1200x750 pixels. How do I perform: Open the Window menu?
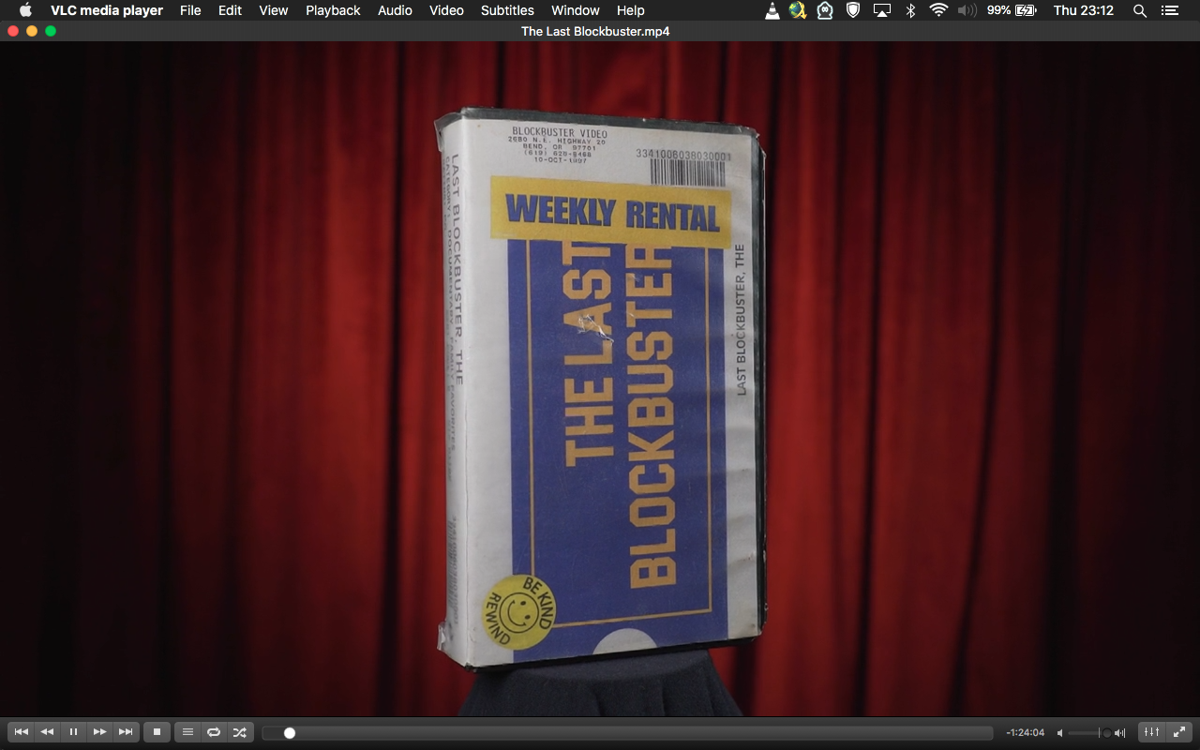tap(576, 10)
